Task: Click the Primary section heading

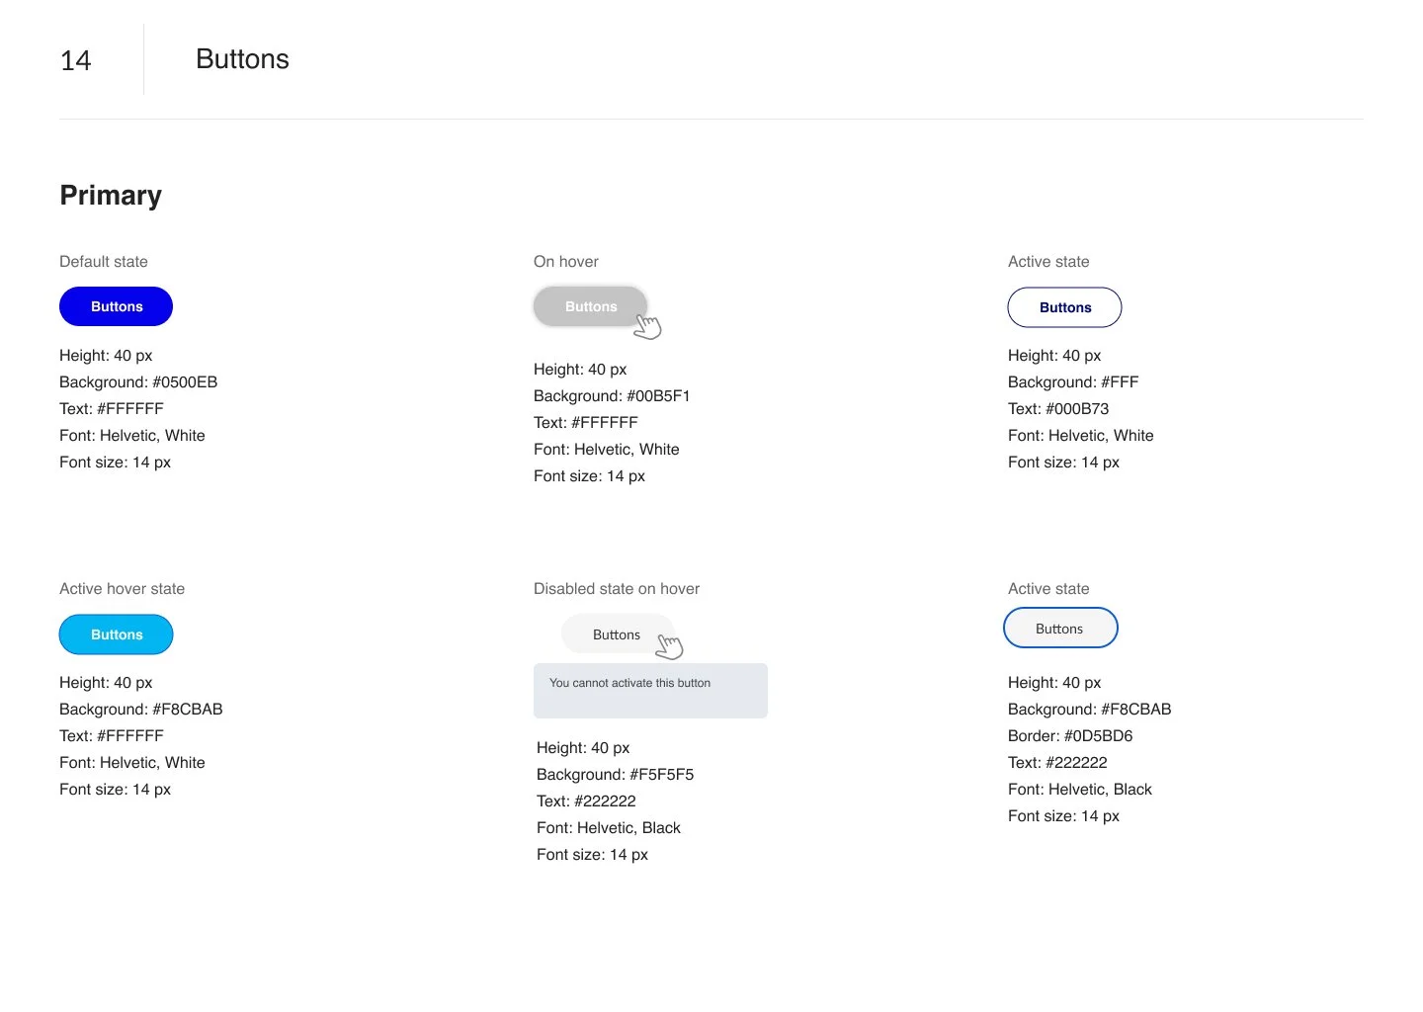Action: pyautogui.click(x=111, y=196)
